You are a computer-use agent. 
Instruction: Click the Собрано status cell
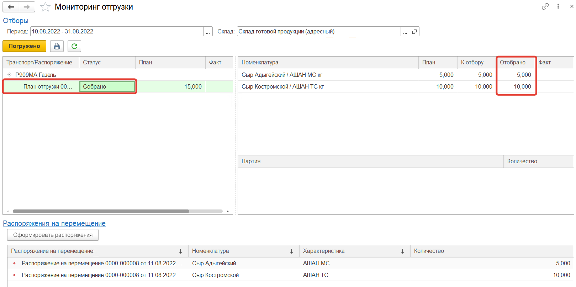pos(107,86)
